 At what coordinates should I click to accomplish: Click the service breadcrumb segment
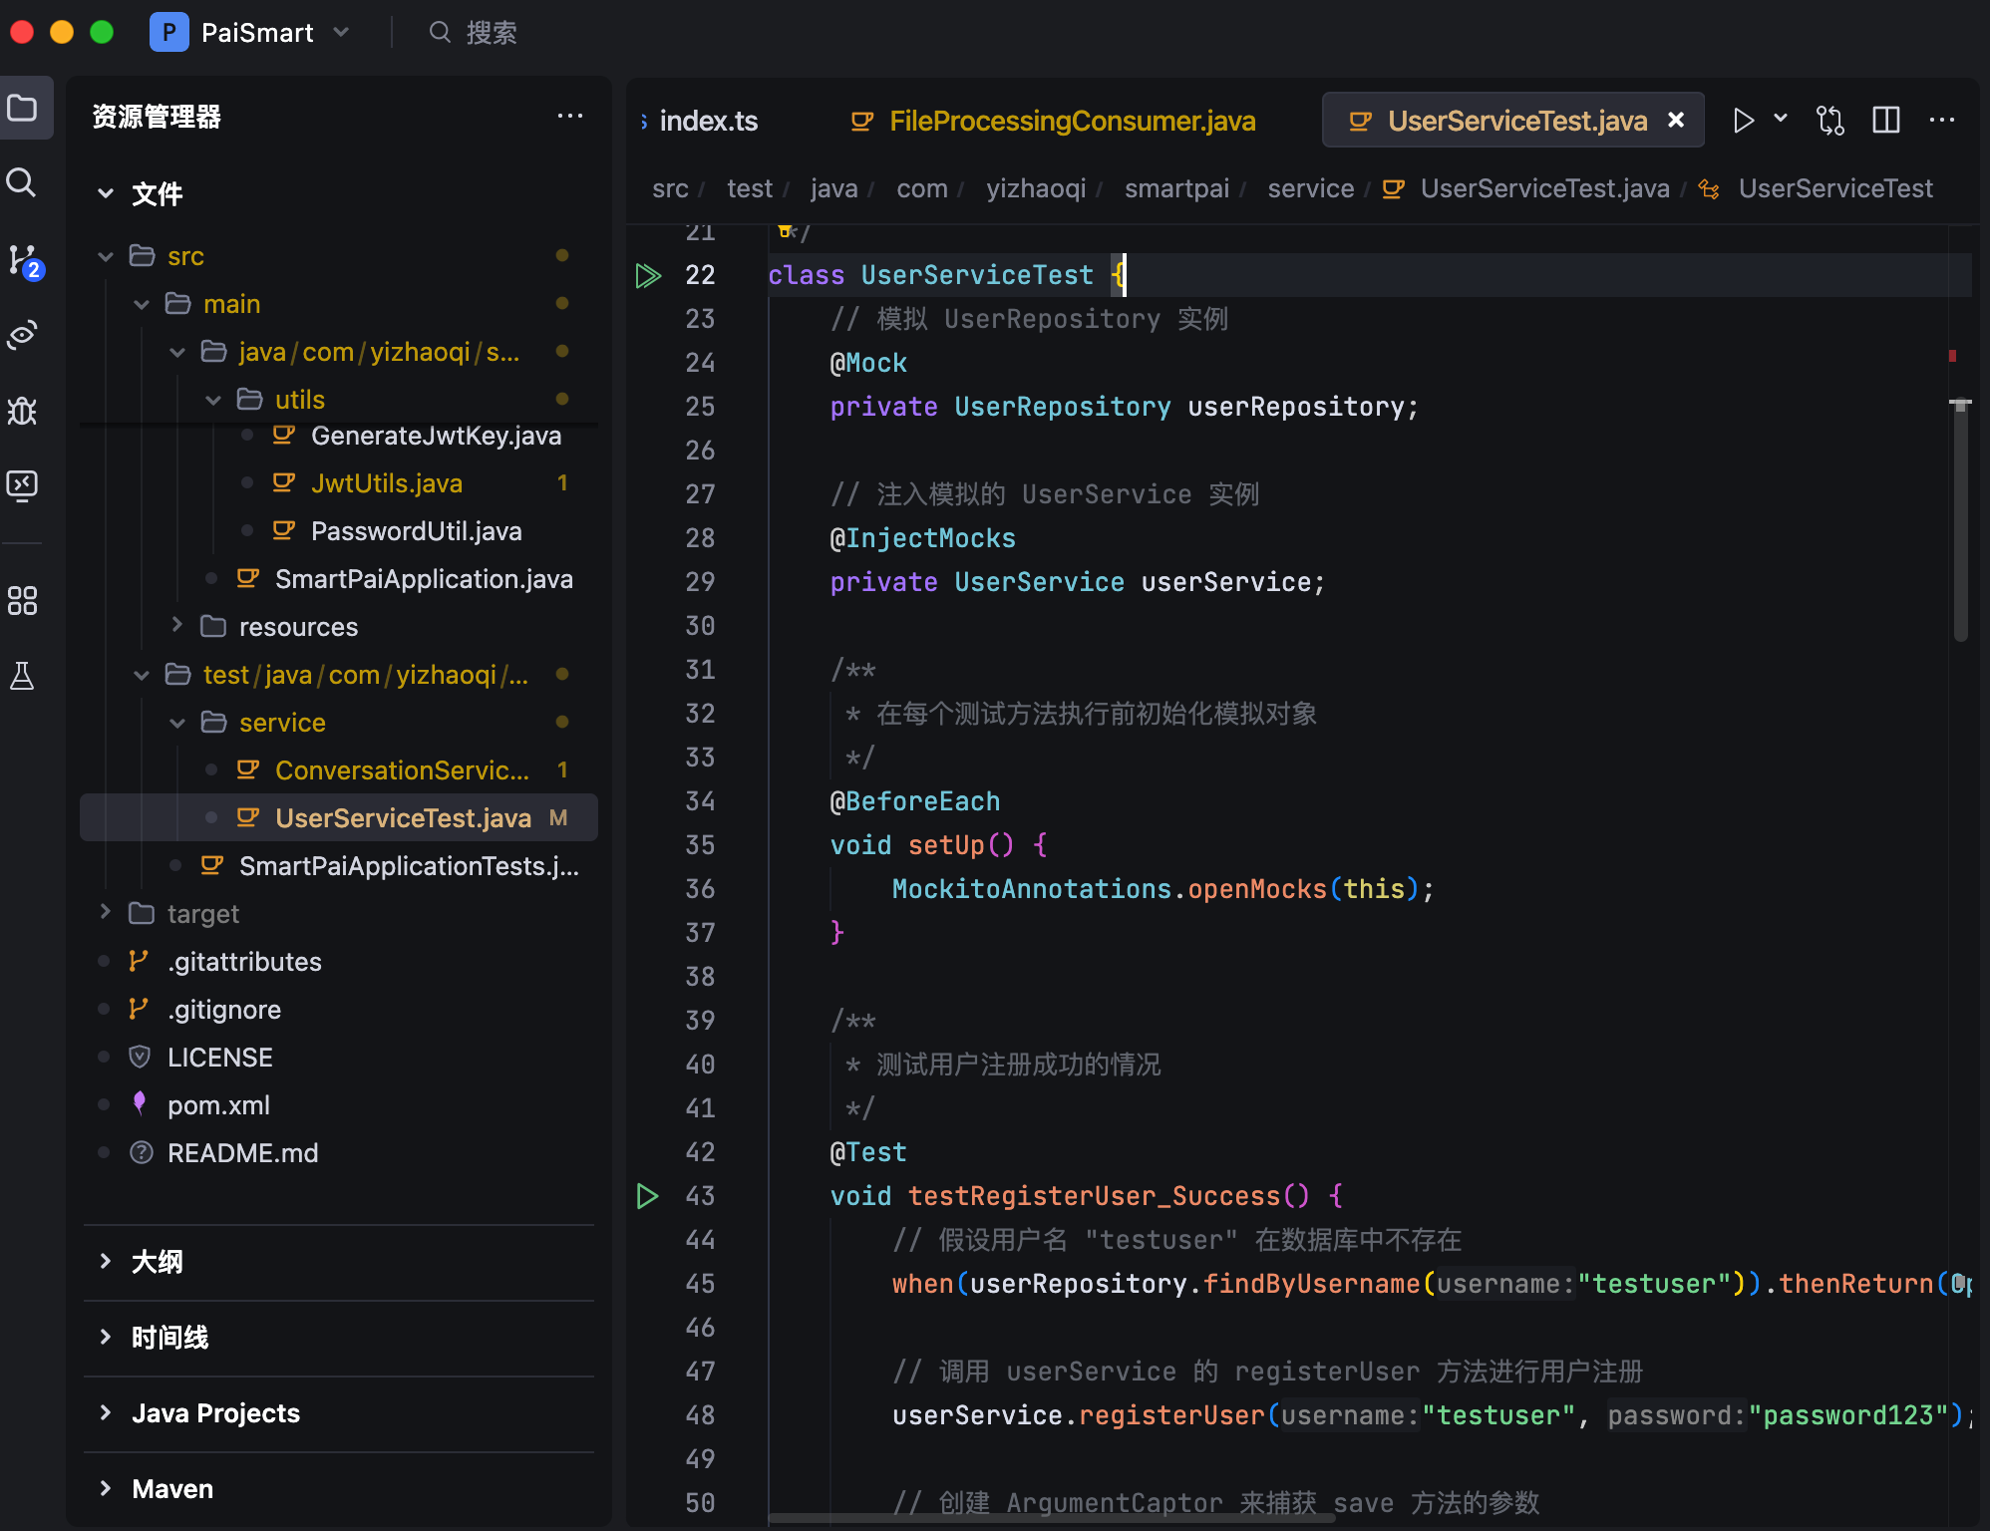click(x=1310, y=188)
